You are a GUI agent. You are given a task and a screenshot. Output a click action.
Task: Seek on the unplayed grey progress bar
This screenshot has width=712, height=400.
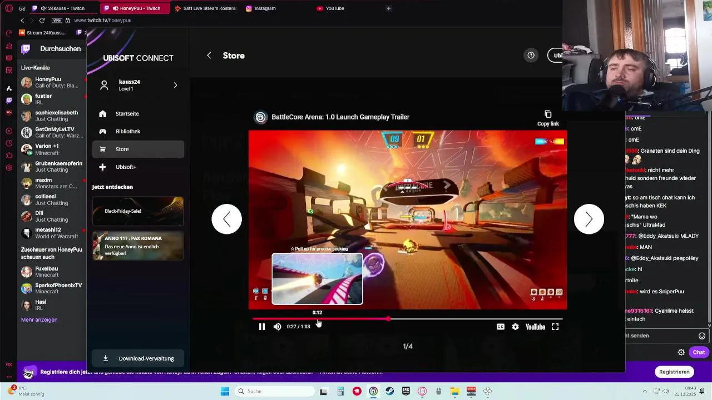476,319
